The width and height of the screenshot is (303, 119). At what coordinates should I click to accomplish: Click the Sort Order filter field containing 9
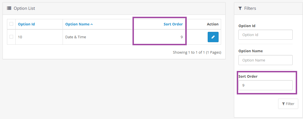point(265,85)
